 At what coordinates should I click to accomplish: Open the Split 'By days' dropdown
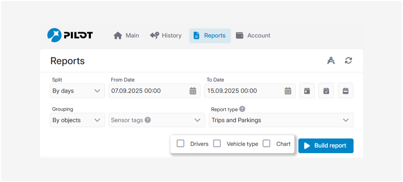[77, 91]
